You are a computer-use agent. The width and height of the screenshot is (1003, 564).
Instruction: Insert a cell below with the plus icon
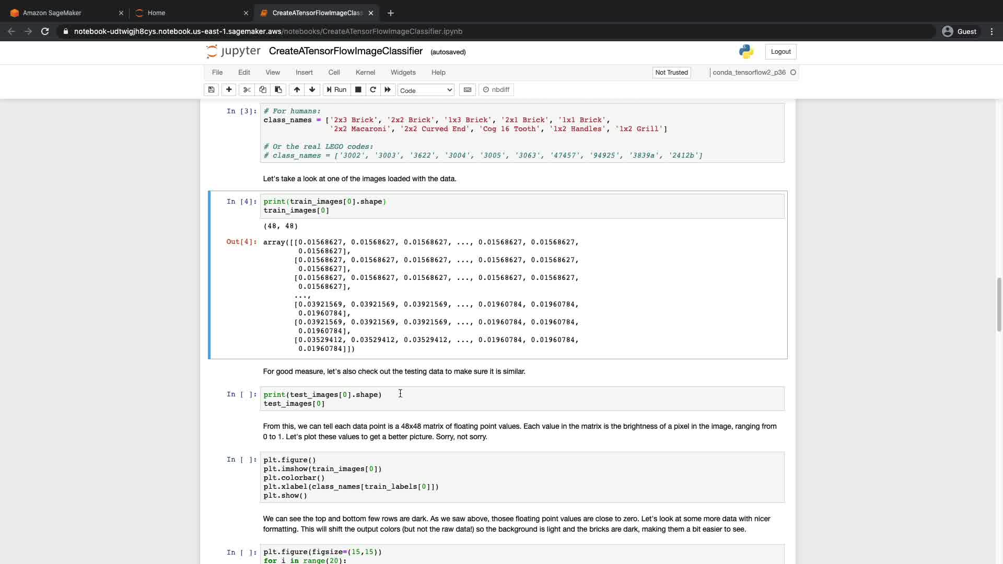[x=229, y=90]
